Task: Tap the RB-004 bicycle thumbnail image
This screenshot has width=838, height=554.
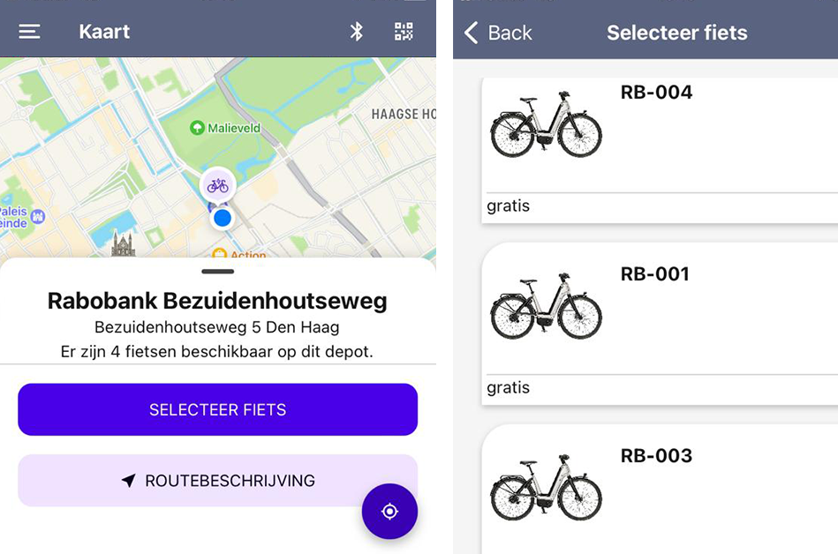Action: 547,125
